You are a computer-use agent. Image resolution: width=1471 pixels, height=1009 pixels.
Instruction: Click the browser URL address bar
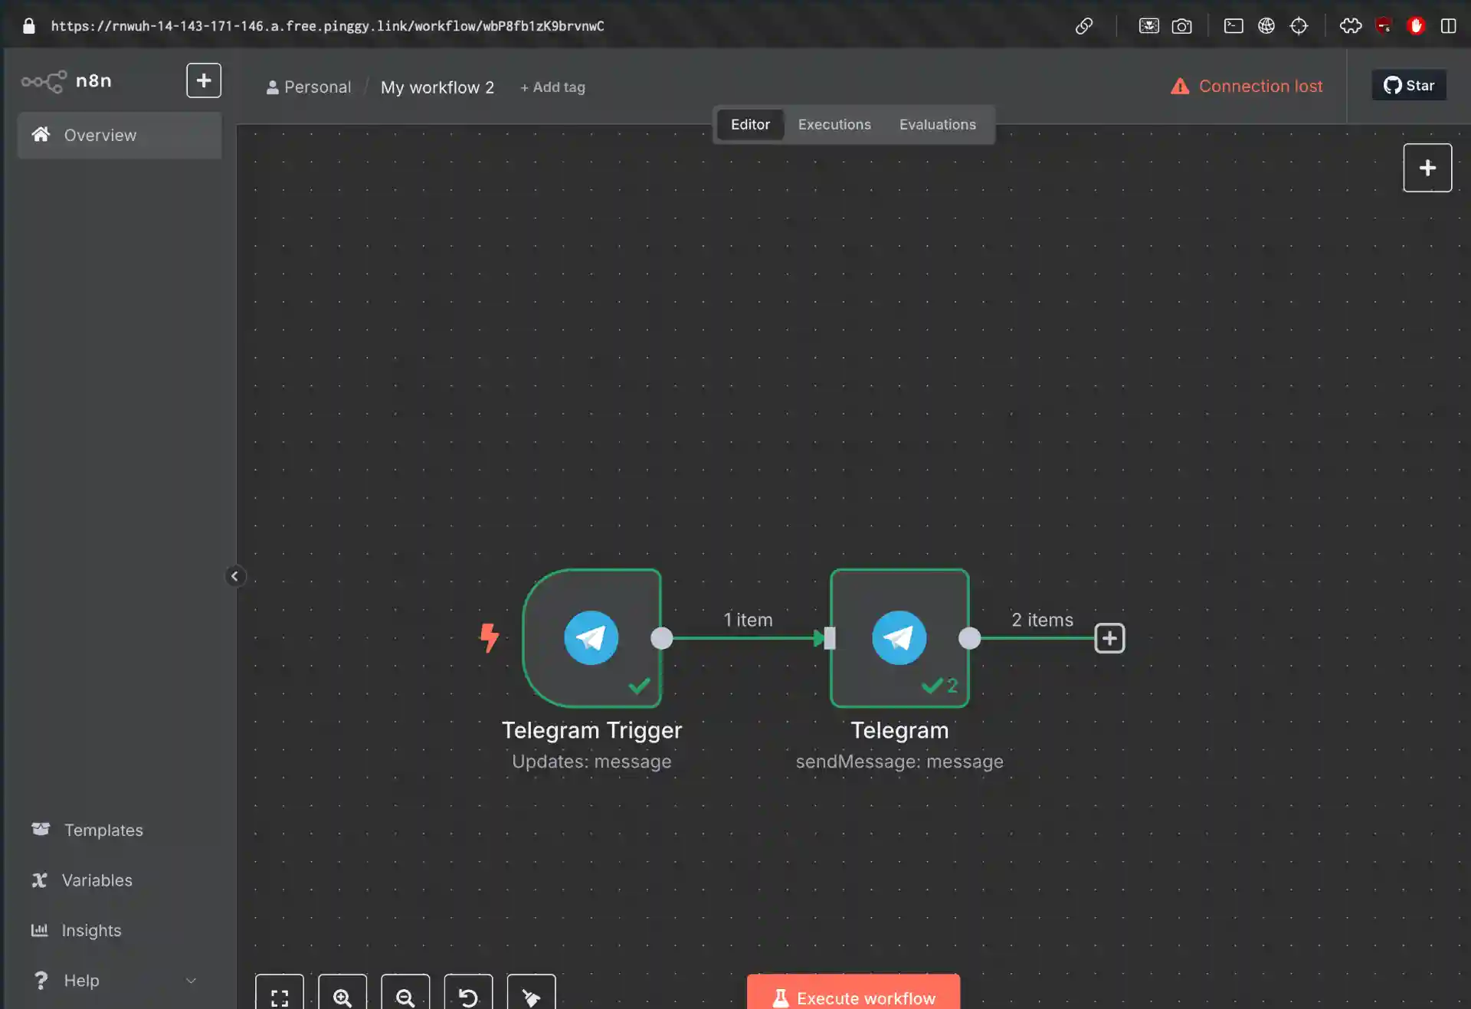click(x=327, y=26)
